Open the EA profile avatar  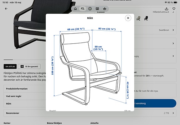point(90,9)
